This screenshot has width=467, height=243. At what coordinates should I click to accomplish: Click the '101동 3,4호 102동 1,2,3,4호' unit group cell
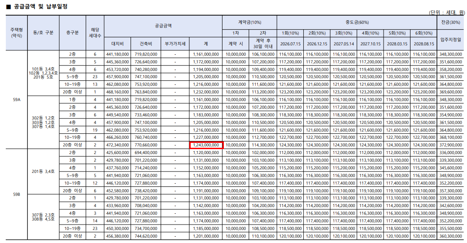click(43, 73)
